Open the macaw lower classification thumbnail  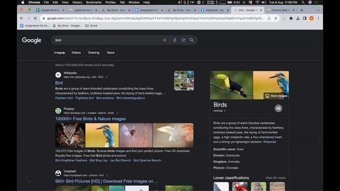click(240, 186)
